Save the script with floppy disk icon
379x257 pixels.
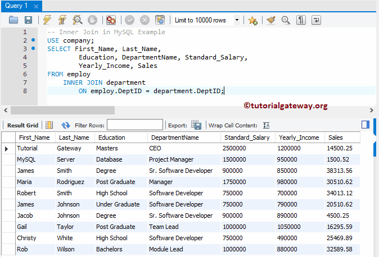(x=28, y=20)
